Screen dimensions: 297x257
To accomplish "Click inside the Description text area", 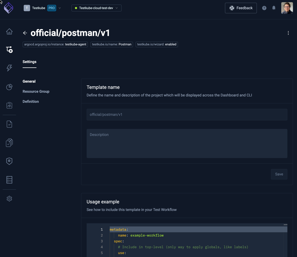I will point(187,143).
